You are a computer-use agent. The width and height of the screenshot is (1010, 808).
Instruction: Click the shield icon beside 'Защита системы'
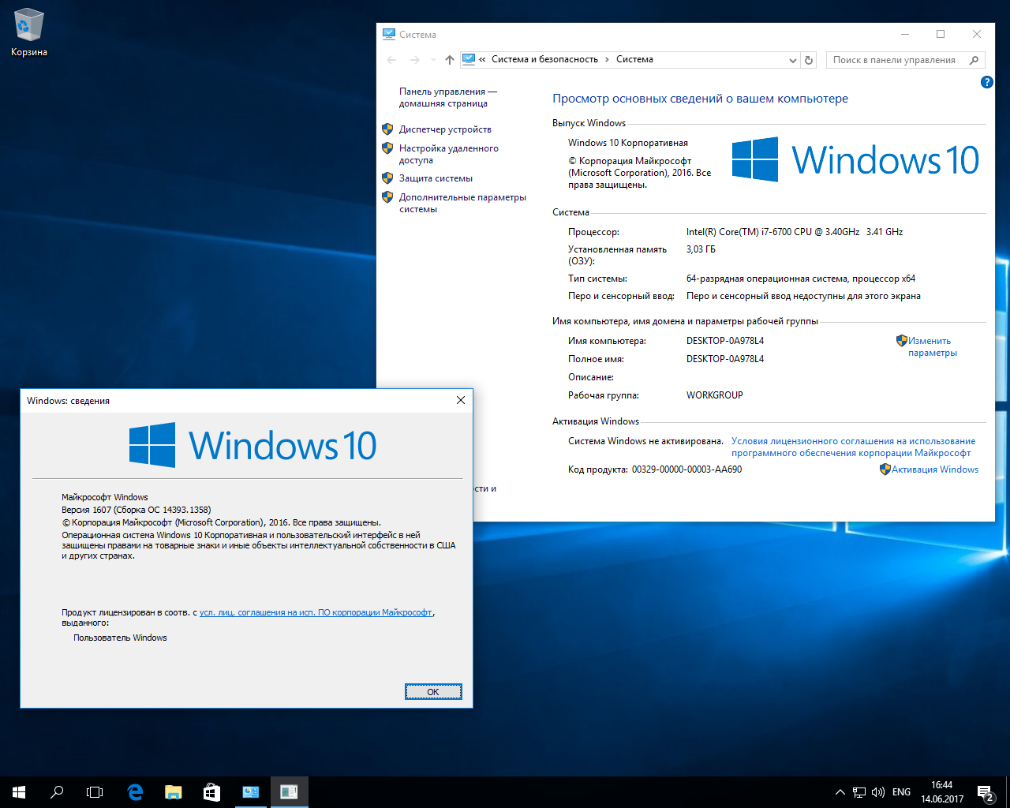pos(387,178)
